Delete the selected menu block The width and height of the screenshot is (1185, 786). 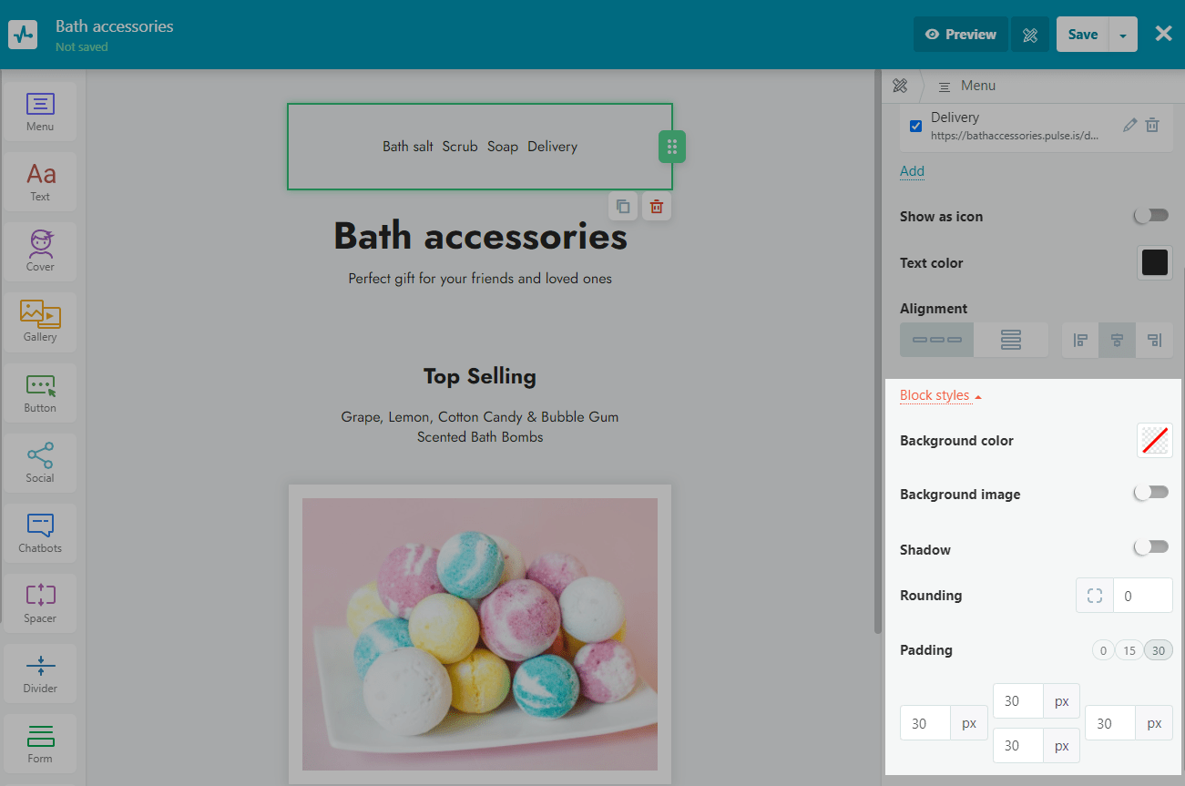(656, 207)
